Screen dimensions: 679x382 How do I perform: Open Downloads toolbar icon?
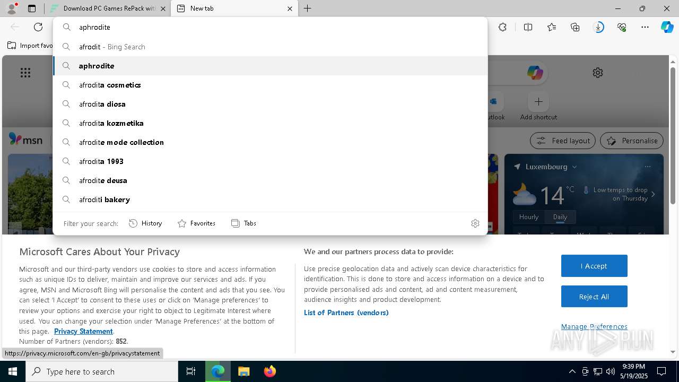598,27
